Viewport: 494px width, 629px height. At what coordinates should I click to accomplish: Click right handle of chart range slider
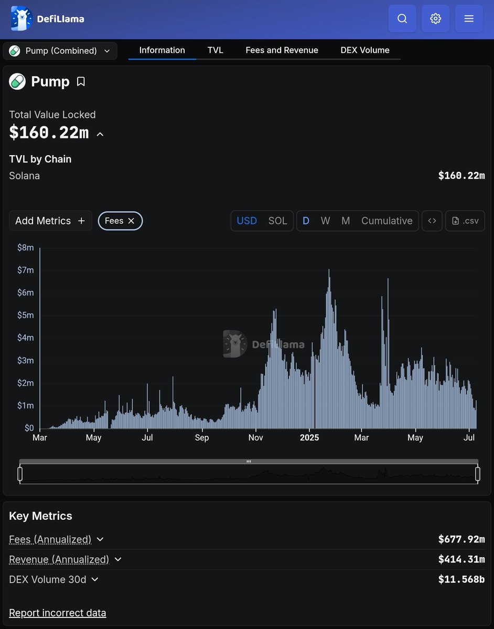478,474
